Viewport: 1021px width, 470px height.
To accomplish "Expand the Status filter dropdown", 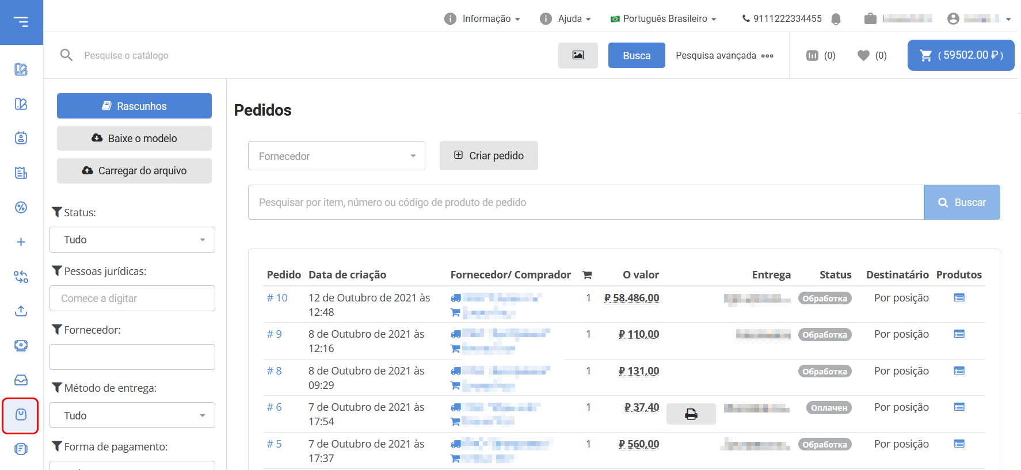I will click(132, 240).
